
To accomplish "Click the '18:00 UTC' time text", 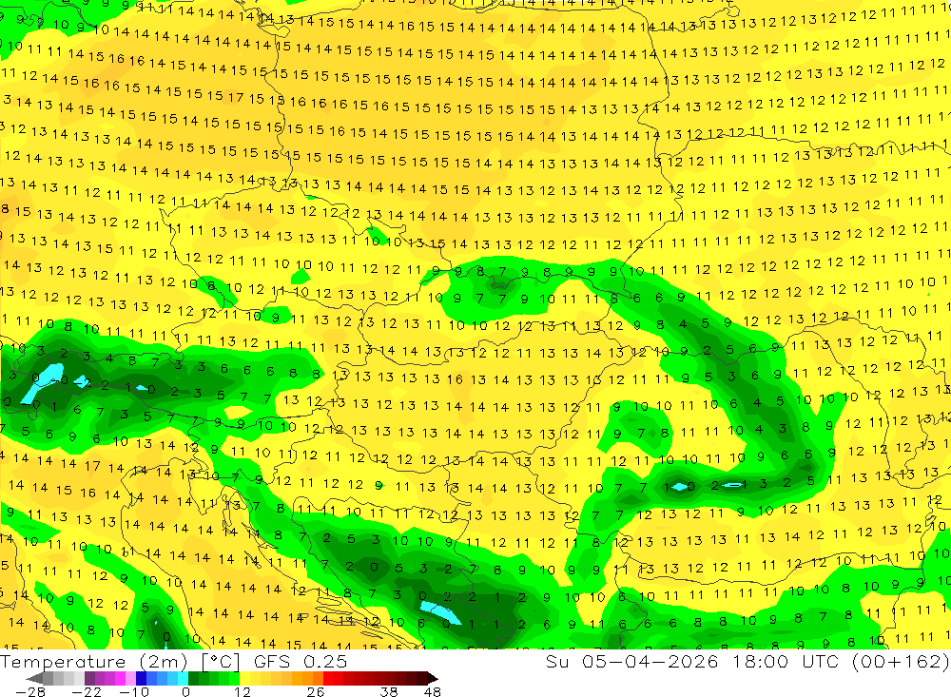I will tap(786, 661).
